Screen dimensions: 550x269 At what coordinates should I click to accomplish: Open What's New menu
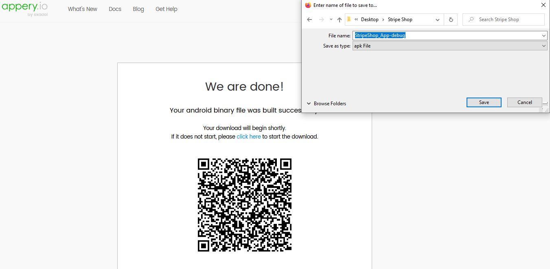tap(83, 9)
